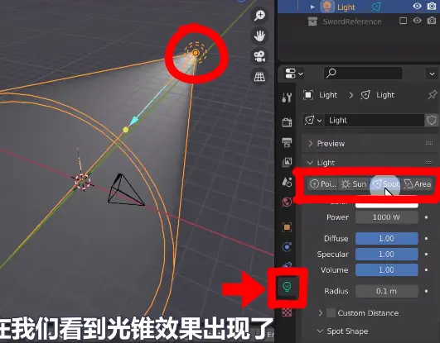Image resolution: width=440 pixels, height=343 pixels.
Task: Click the Light data name in breadcrumb
Action: [385, 95]
